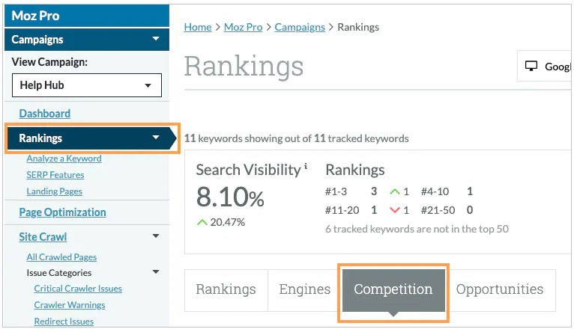Image resolution: width=574 pixels, height=332 pixels.
Task: Expand the Campaigns menu arrow
Action: (156, 40)
